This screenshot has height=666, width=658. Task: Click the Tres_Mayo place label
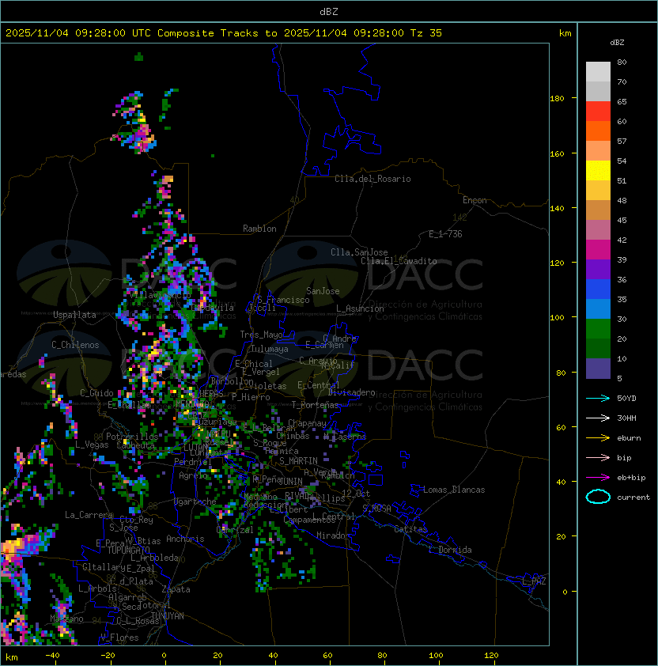pos(261,335)
